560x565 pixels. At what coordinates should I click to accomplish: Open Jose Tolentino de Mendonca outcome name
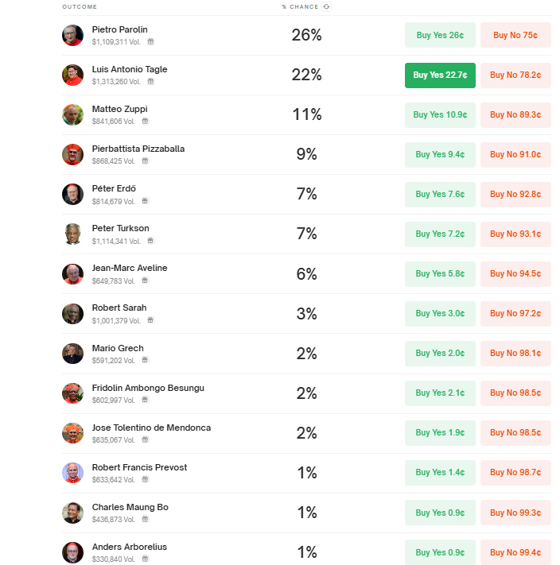(151, 428)
